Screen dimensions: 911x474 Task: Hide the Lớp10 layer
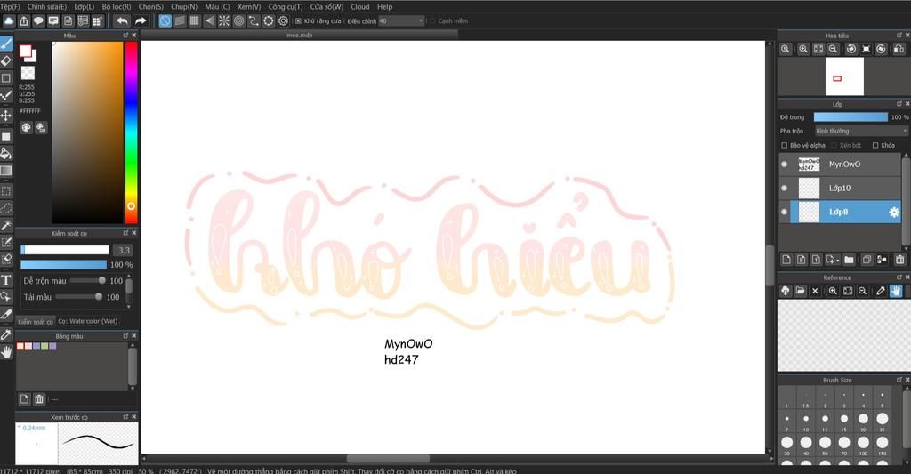(x=785, y=189)
